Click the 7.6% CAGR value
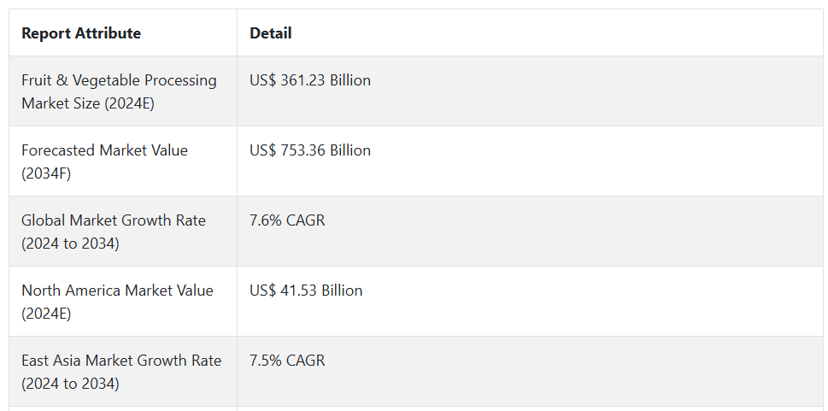The height and width of the screenshot is (411, 828). coord(287,220)
